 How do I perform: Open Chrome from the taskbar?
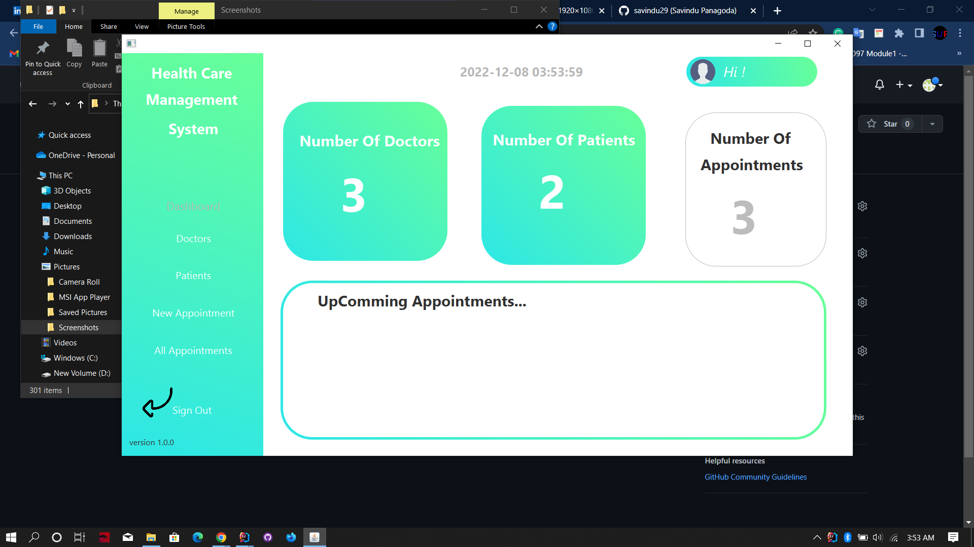click(x=221, y=537)
